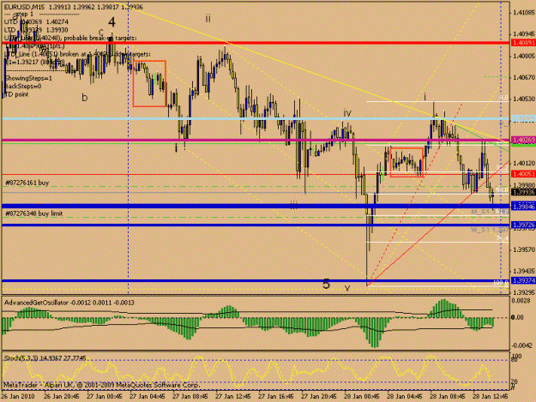Click the red 1.40051 price tag
Image resolution: width=536 pixels, height=402 pixels.
click(523, 174)
